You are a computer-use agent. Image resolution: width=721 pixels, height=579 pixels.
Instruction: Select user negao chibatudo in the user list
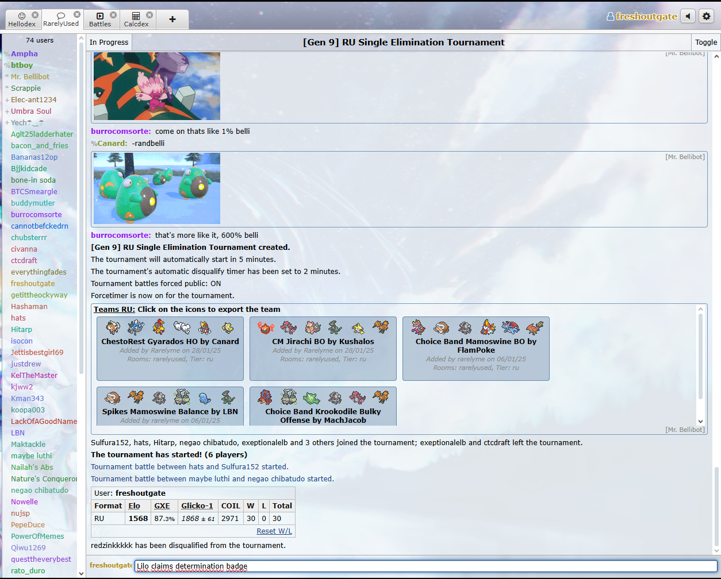[x=40, y=490]
